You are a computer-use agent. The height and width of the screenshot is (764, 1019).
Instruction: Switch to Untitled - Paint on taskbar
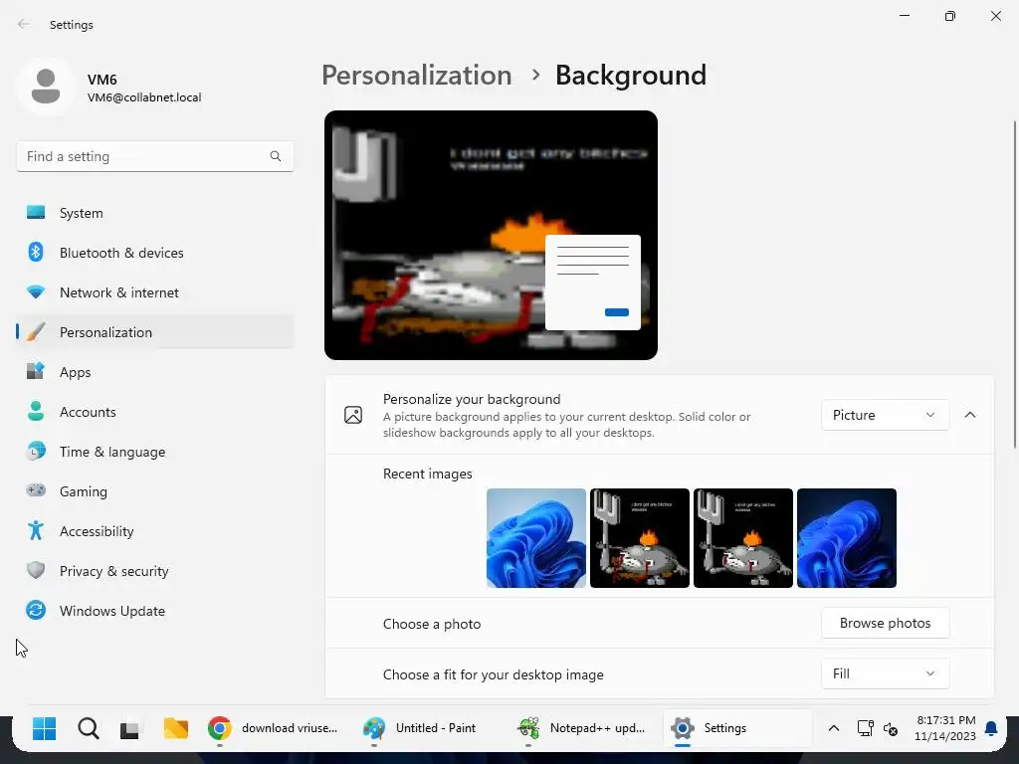click(x=420, y=728)
